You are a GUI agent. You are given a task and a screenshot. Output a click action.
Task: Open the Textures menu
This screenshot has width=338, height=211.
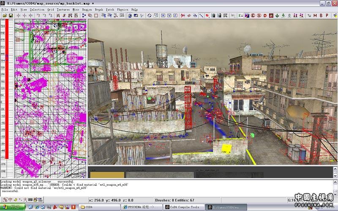pos(63,9)
